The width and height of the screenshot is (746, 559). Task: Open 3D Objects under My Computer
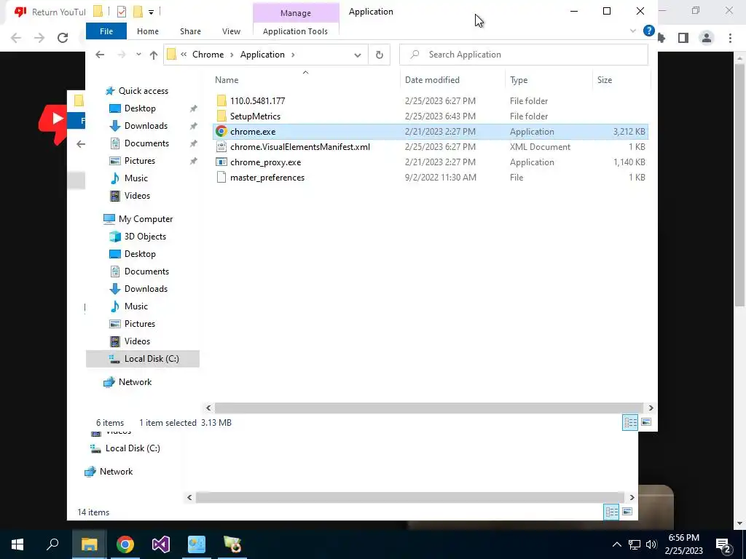point(145,237)
